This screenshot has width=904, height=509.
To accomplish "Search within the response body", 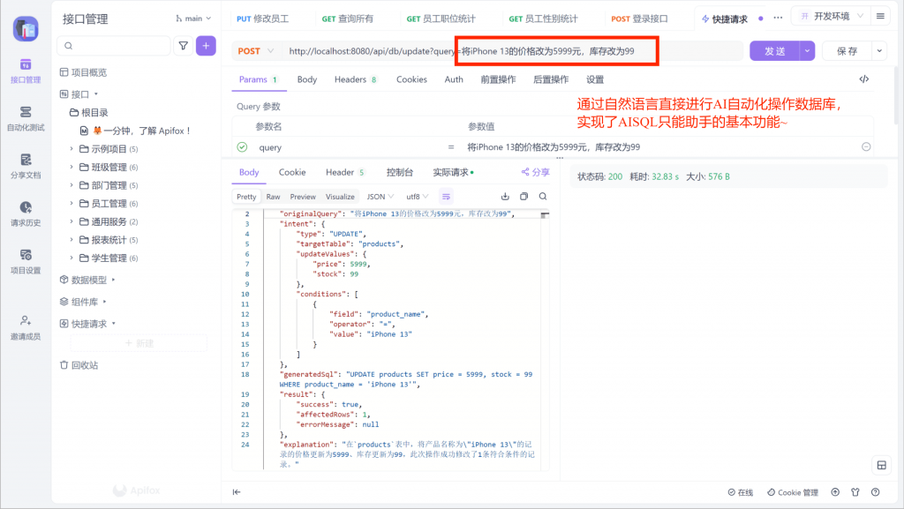I will point(543,197).
